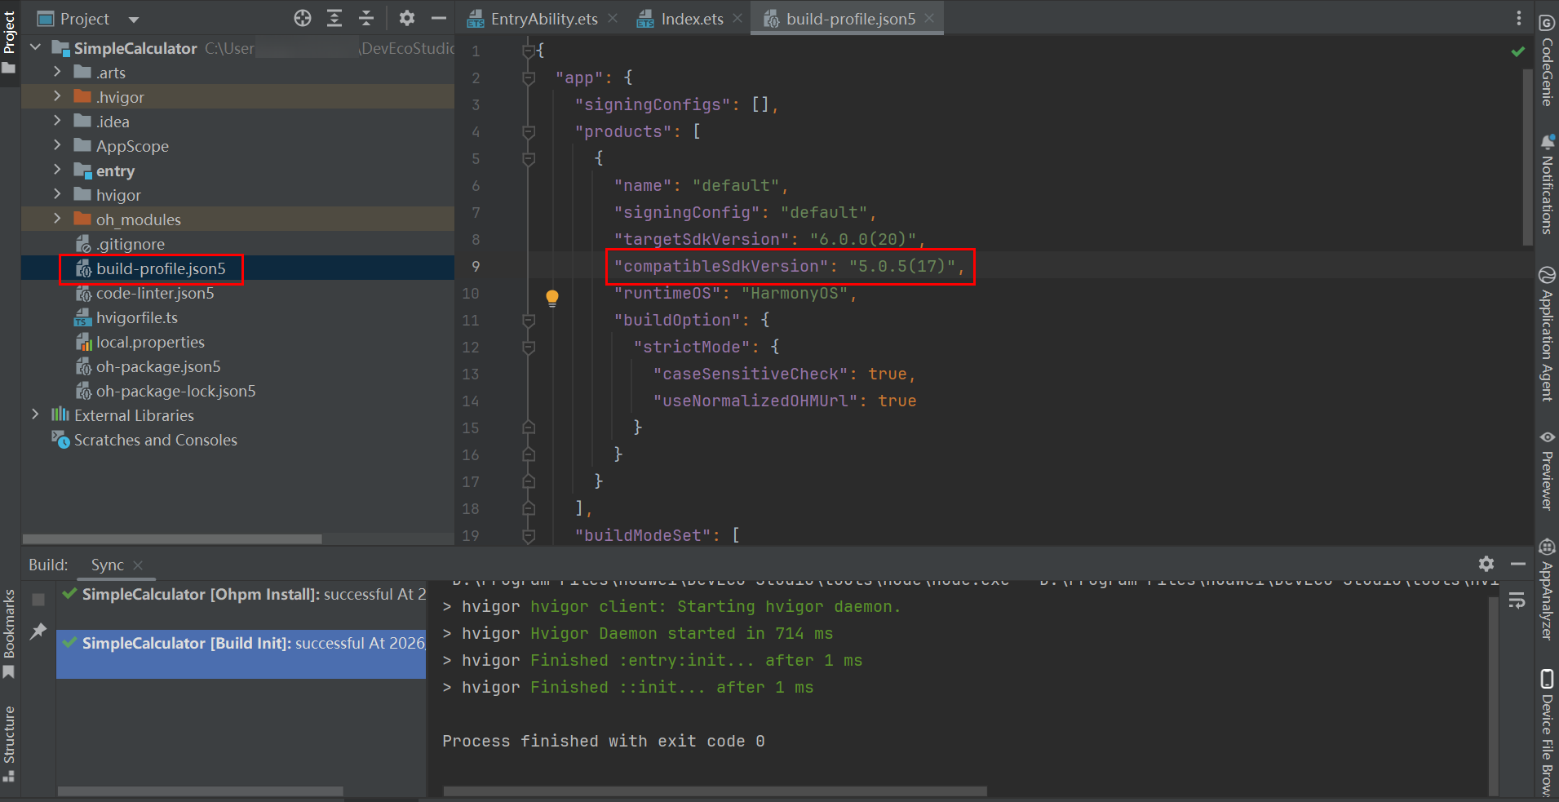Toggle the CodeGenie side panel
The height and width of the screenshot is (802, 1559).
pos(1547,61)
